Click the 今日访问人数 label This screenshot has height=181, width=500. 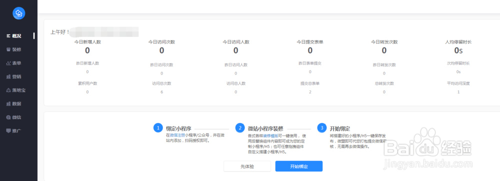pyautogui.click(x=236, y=41)
